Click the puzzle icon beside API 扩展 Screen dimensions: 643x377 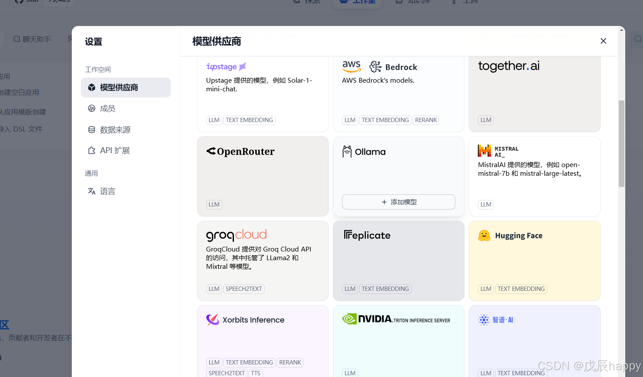point(92,151)
